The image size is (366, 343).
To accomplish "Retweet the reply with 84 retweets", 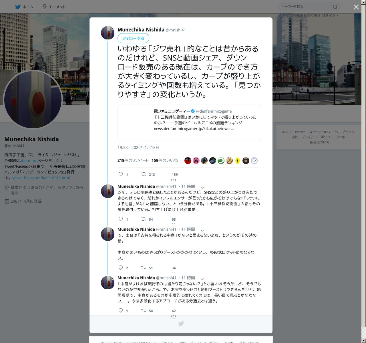I will point(144,219).
